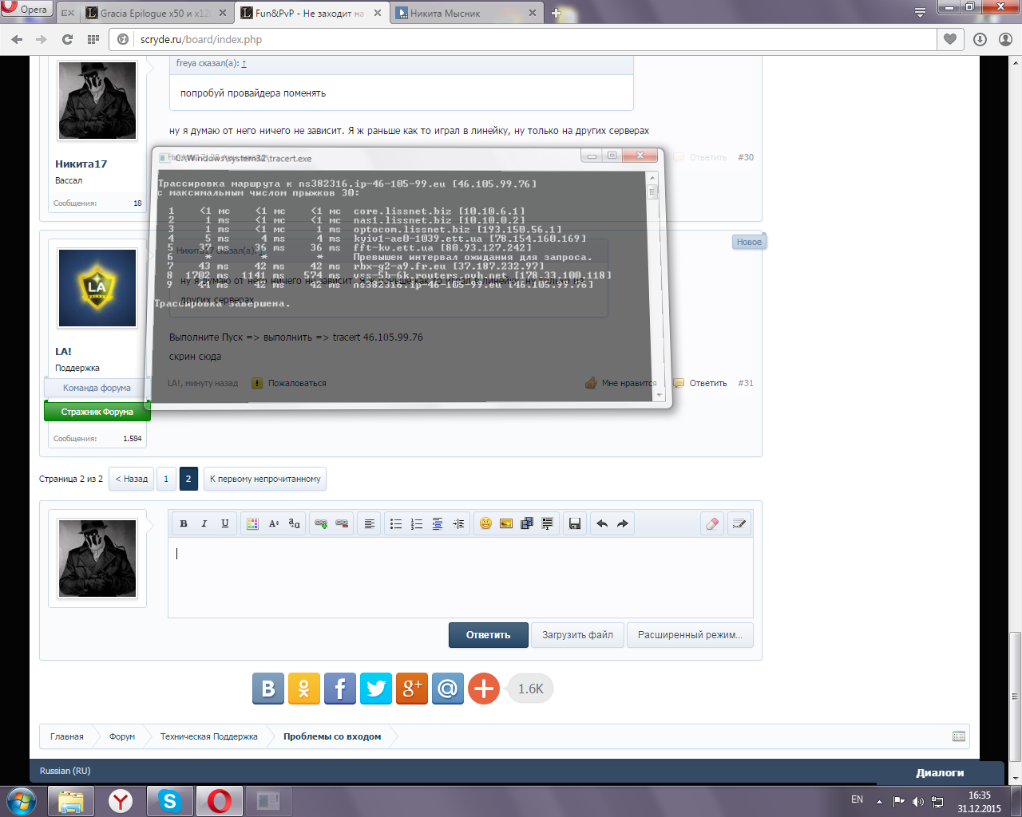Screen dimensions: 1022x817
Task: Toggle italic text formatting
Action: pos(204,523)
